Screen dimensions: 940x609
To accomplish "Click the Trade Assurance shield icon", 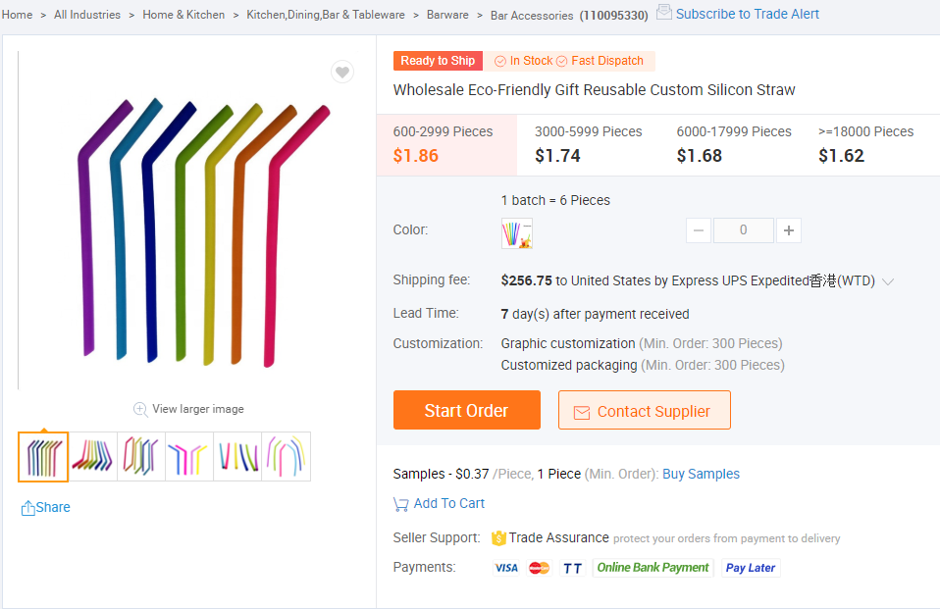I will [498, 537].
